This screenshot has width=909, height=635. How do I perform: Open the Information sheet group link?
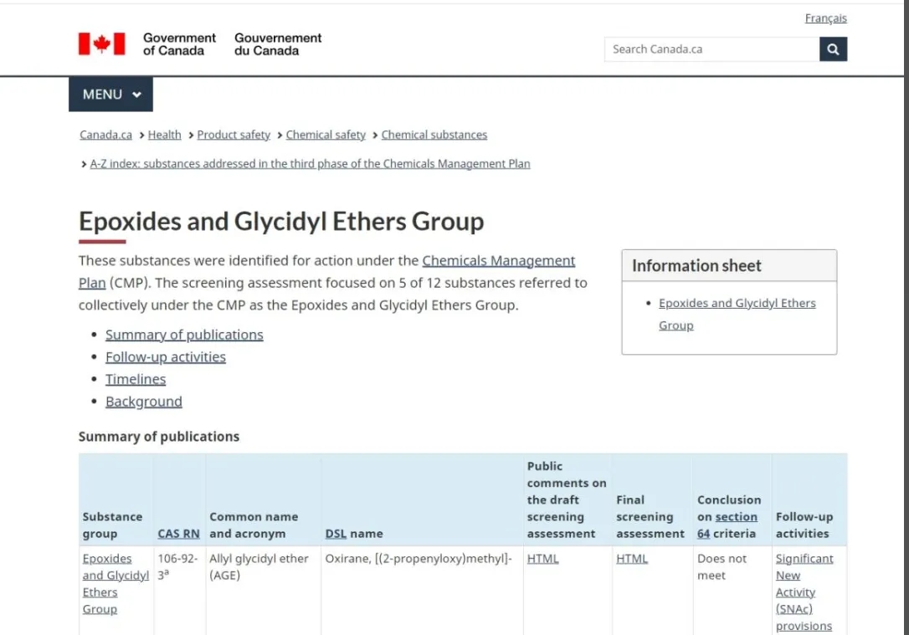tap(737, 304)
